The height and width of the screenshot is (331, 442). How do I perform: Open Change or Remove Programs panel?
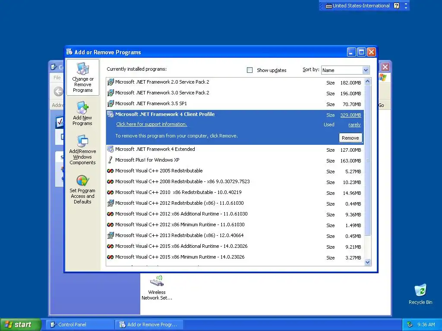[82, 78]
